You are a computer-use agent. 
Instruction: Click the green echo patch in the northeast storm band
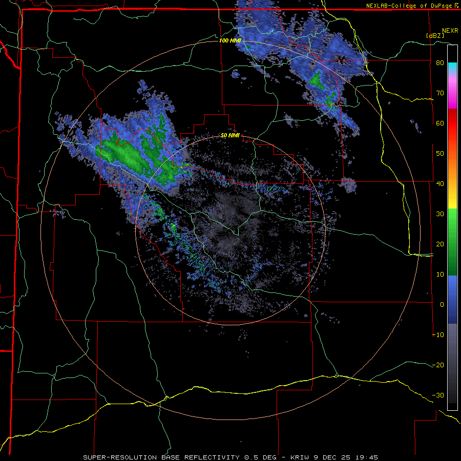point(317,80)
